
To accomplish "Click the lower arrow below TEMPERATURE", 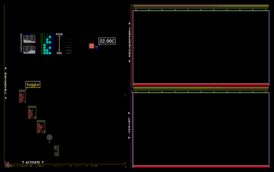I will [x=129, y=61].
